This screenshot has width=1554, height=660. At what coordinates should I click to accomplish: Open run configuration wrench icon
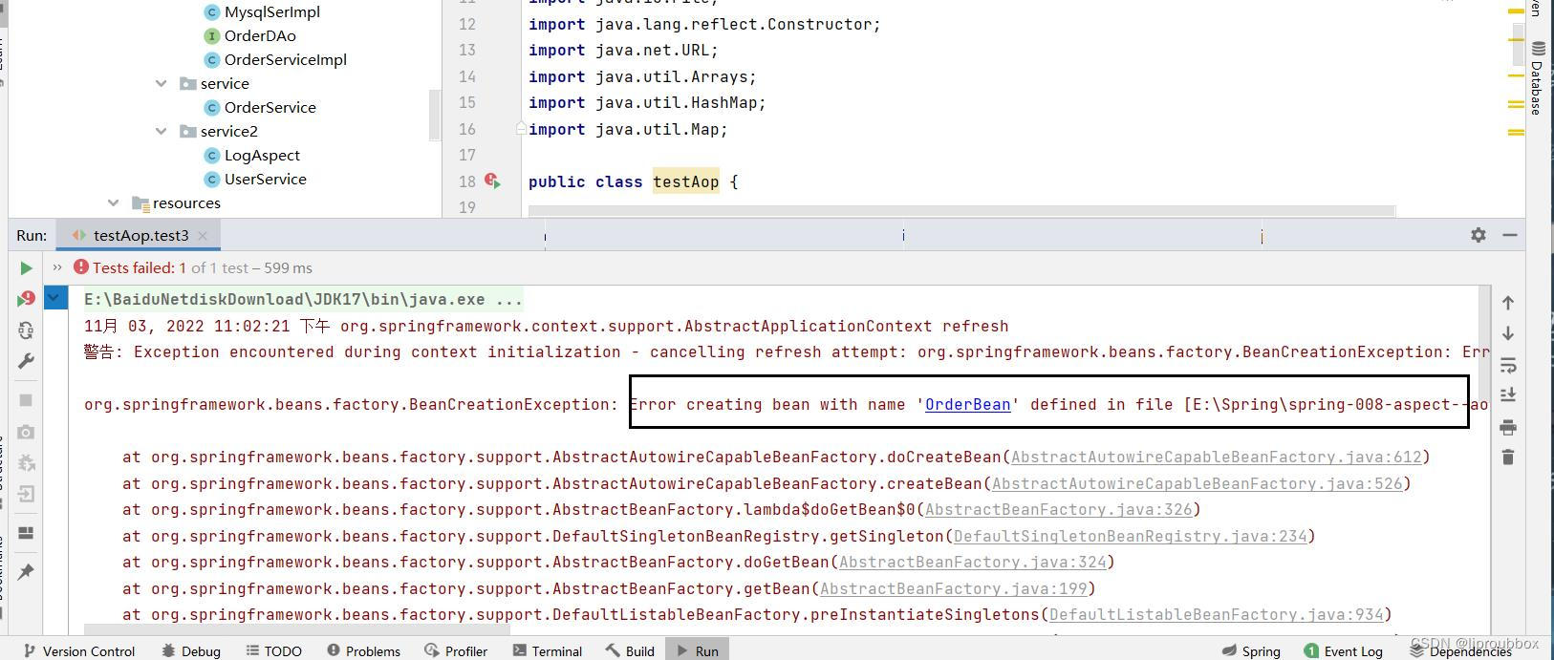(27, 361)
